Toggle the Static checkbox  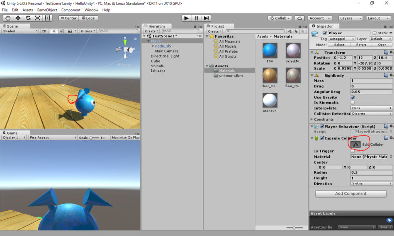[x=375, y=33]
